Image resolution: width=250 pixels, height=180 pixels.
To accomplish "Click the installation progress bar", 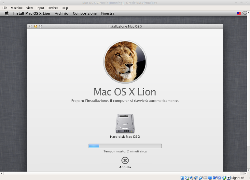I will 125,146.
